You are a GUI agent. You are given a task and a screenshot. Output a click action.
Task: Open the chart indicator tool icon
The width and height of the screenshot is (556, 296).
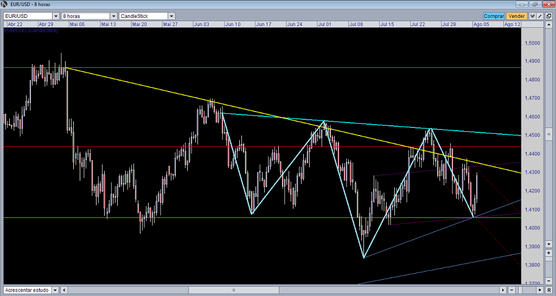tap(533, 16)
